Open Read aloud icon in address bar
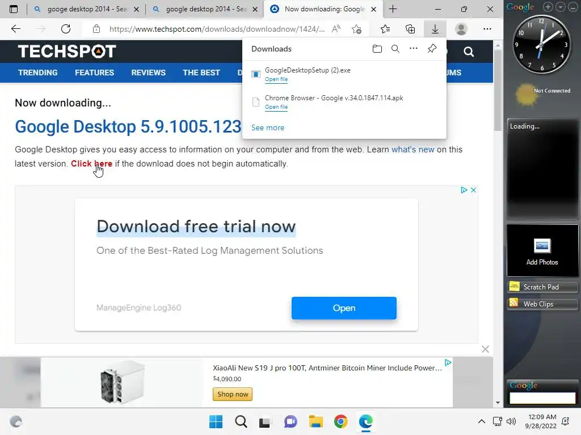 tap(336, 29)
